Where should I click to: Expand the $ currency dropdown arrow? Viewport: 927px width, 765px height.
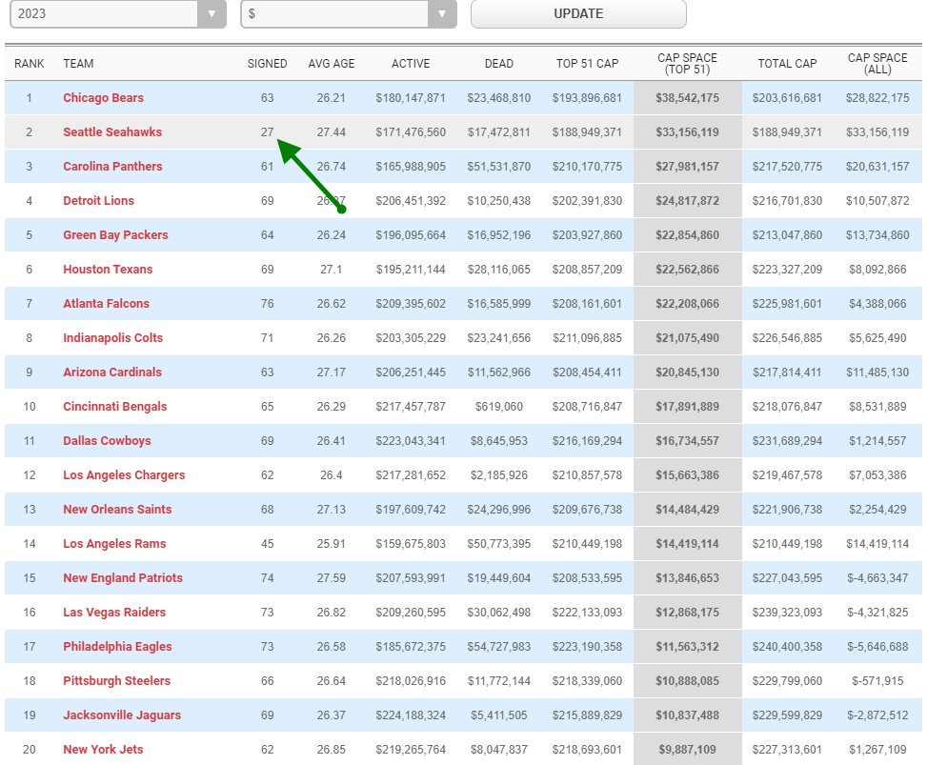442,13
